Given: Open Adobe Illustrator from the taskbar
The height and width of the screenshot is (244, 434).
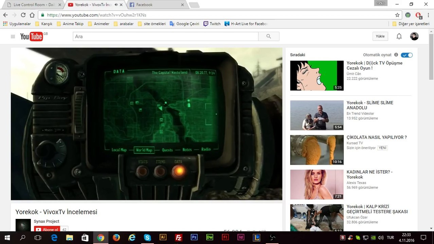Looking at the screenshot, I should pos(163,238).
